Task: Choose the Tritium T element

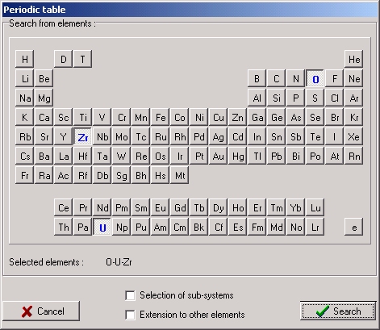Action: pyautogui.click(x=83, y=59)
